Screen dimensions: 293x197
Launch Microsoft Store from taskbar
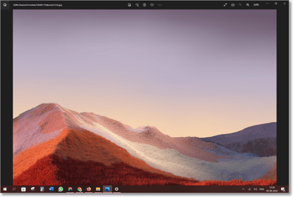[x=23, y=189]
